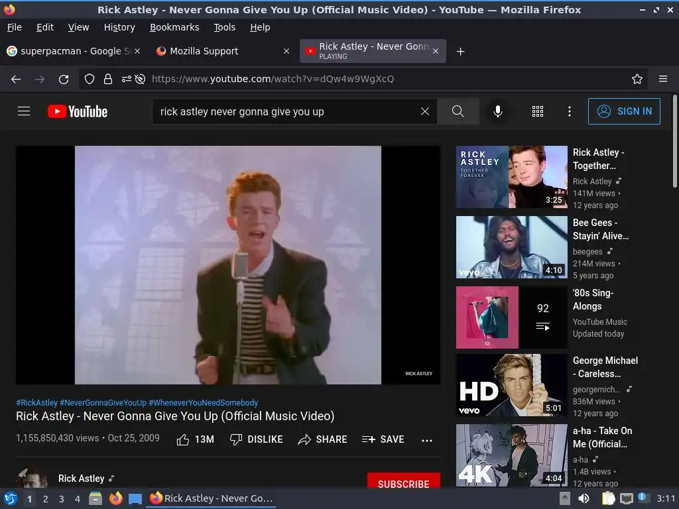Image resolution: width=679 pixels, height=509 pixels.
Task: Open the site permissions icon in address bar
Action: pyautogui.click(x=126, y=79)
